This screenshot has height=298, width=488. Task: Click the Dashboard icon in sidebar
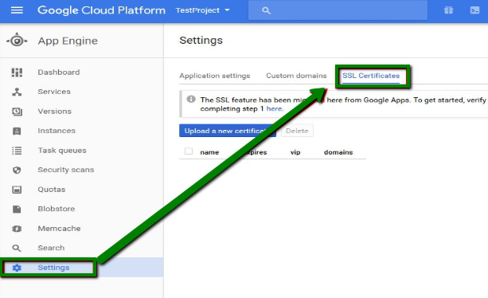pyautogui.click(x=17, y=73)
